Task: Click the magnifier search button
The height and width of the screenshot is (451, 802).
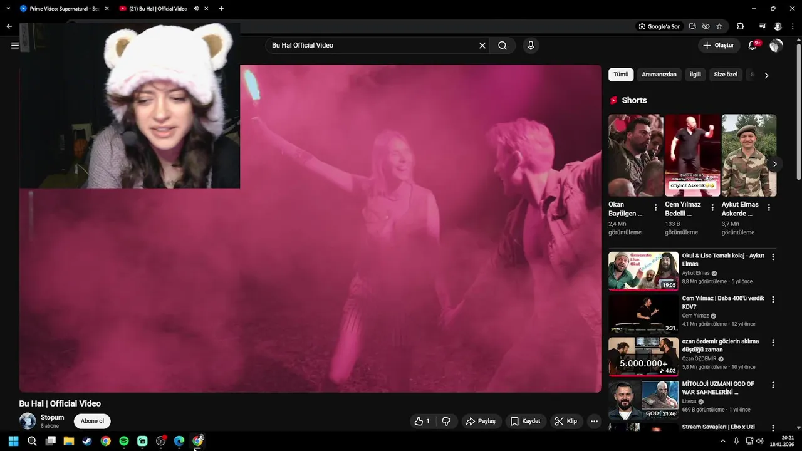Action: 503,45
